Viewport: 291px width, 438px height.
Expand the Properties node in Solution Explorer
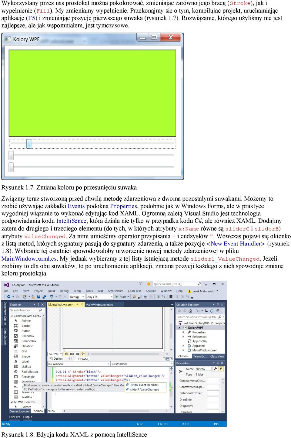[x=183, y=332]
